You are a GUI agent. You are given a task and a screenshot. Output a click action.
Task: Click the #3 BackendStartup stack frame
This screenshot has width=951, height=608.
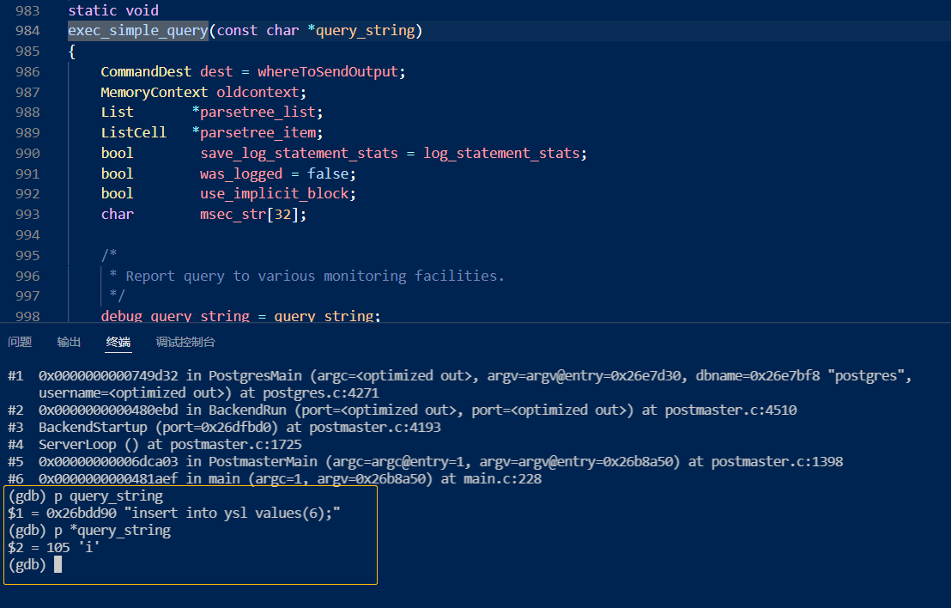pos(224,427)
